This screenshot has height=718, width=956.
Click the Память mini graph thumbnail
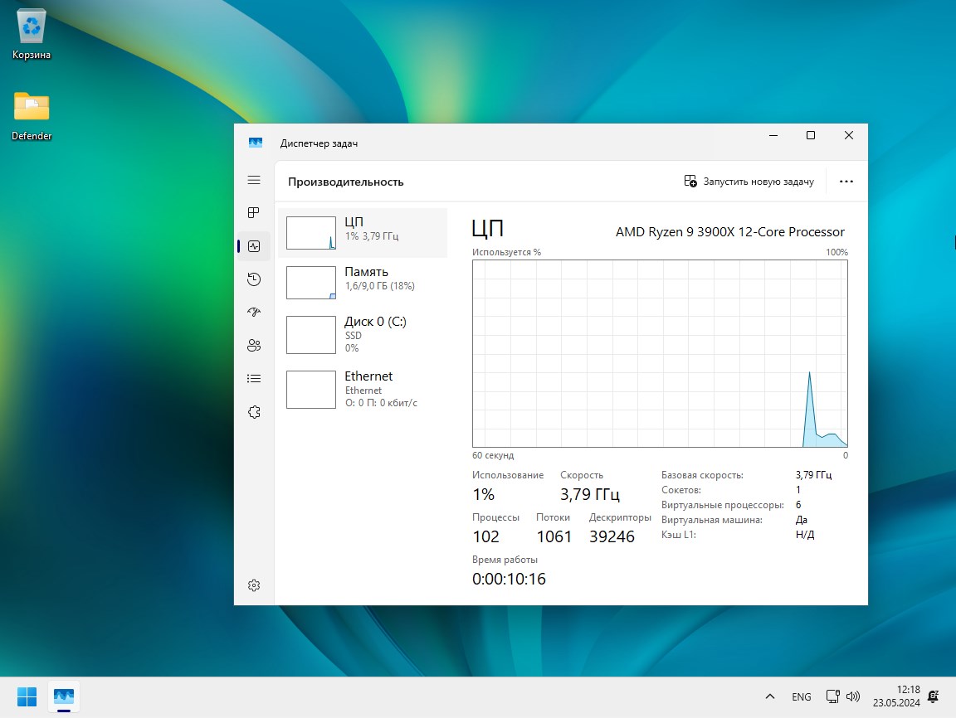[x=311, y=283]
